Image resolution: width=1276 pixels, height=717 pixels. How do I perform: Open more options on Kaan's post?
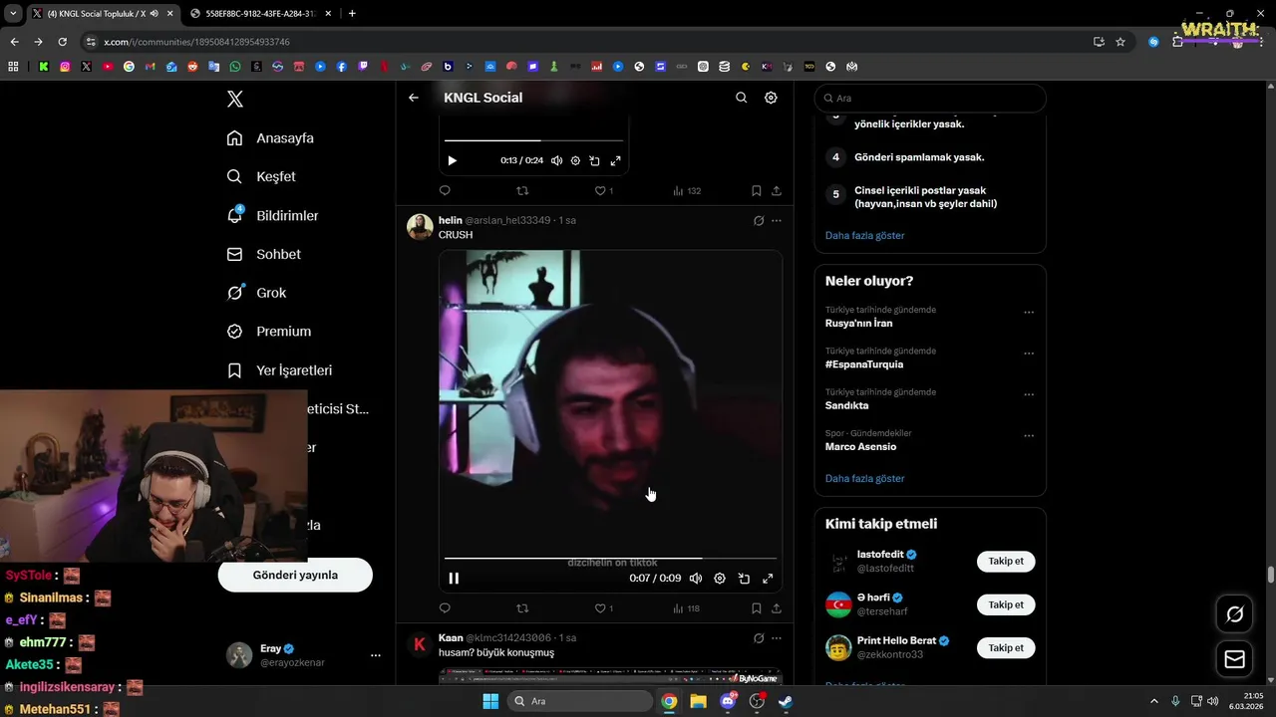pyautogui.click(x=777, y=637)
